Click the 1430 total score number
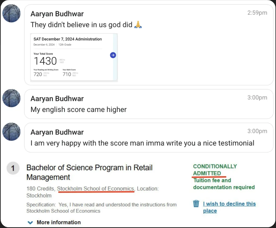This screenshot has width=276, height=228. [45, 61]
